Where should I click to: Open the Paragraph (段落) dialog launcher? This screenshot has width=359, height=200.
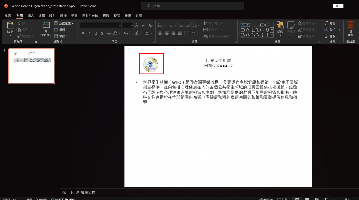click(x=235, y=42)
